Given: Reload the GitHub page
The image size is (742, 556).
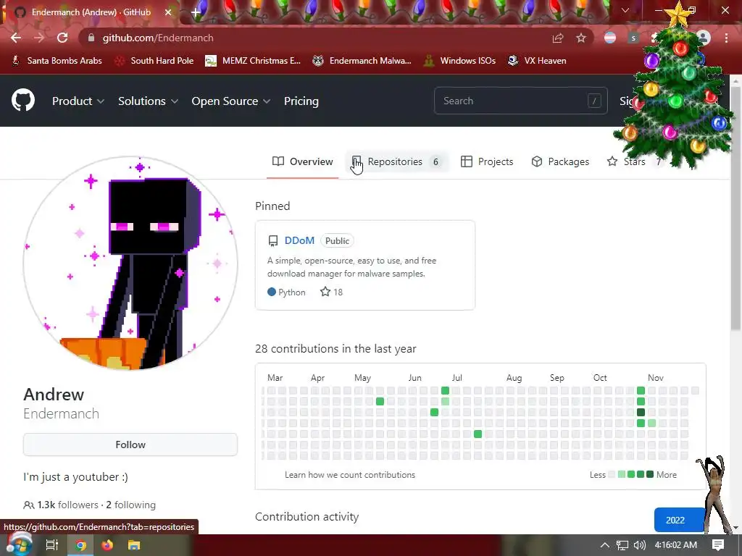Looking at the screenshot, I should (62, 38).
